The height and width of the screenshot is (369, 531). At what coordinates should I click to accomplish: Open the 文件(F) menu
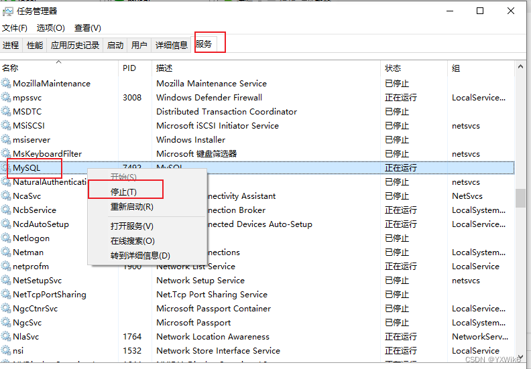tap(15, 28)
